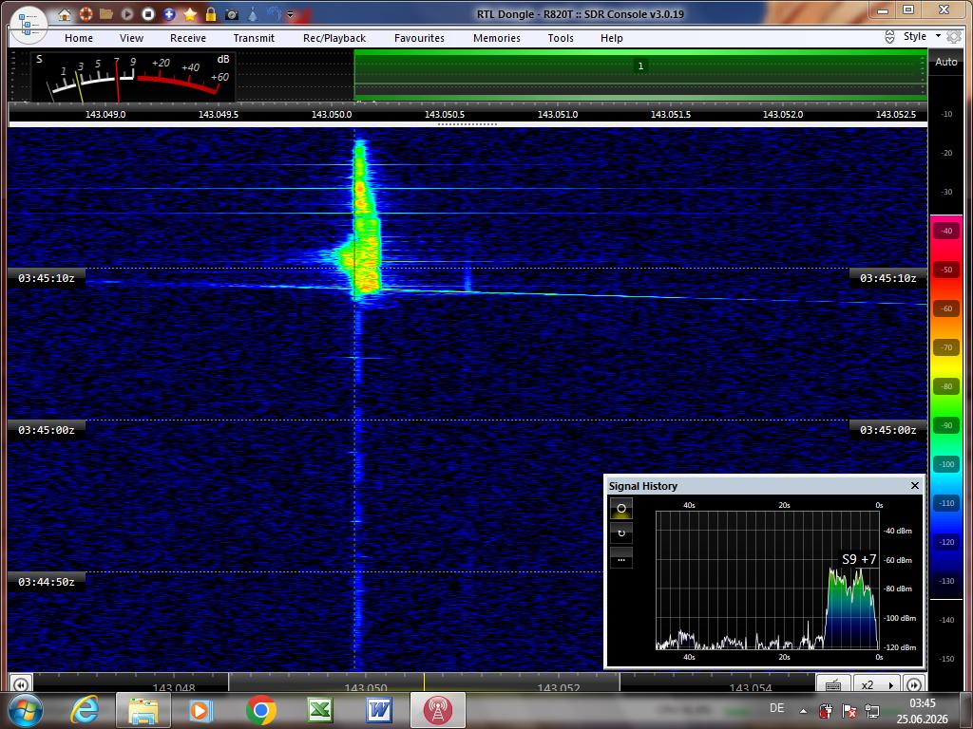Open the Favourites ribbon tab
The height and width of the screenshot is (729, 973).
pyautogui.click(x=419, y=38)
